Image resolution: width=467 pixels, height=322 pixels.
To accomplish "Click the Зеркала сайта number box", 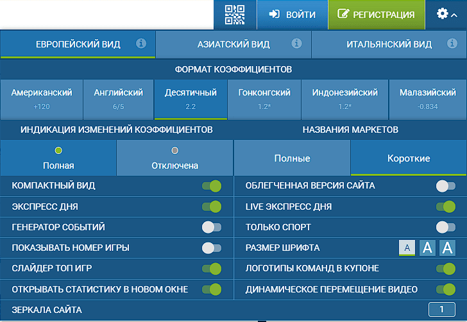I will (441, 310).
